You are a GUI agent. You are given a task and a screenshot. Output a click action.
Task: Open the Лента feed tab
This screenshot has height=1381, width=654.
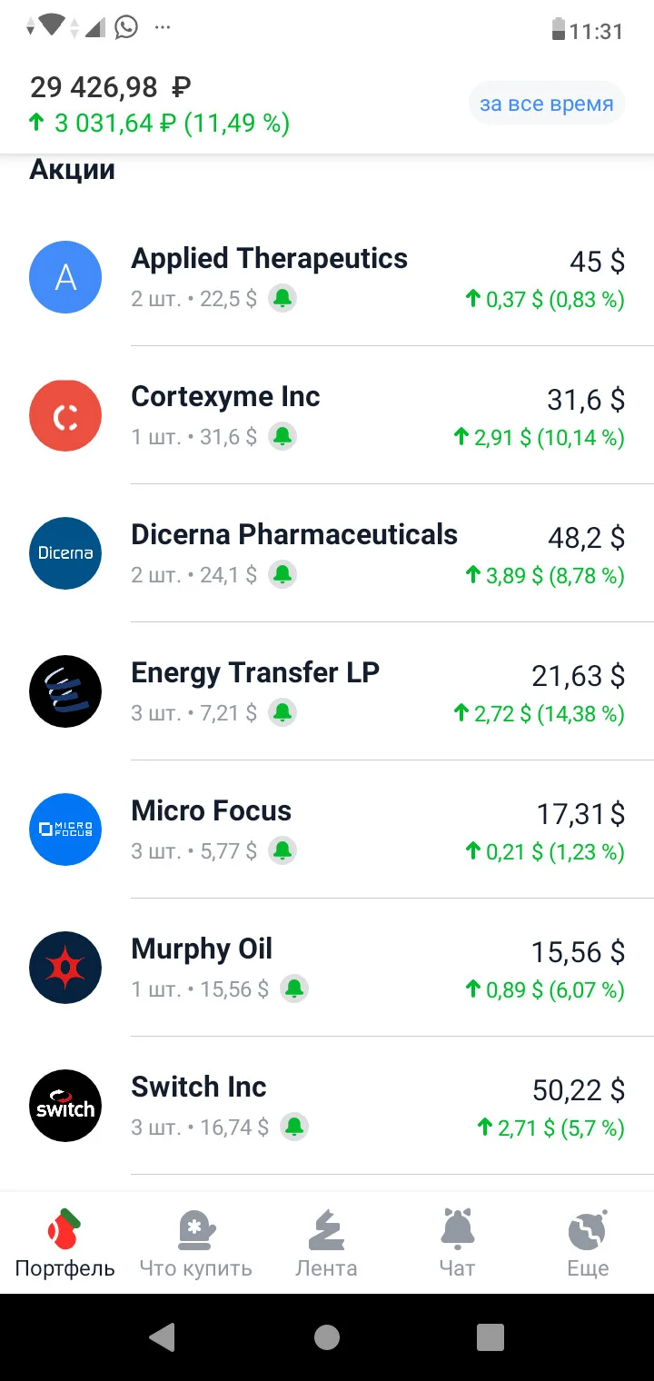(x=327, y=1243)
